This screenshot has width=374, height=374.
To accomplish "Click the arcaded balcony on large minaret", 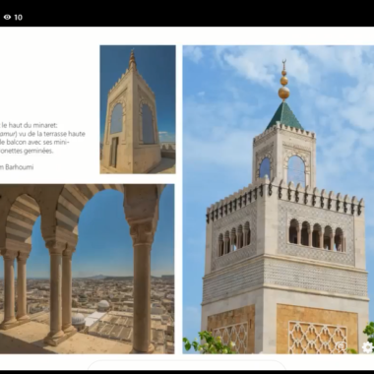I will [316, 235].
